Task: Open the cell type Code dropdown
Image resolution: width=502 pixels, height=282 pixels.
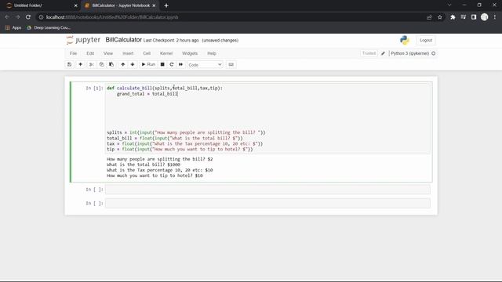Action: pyautogui.click(x=205, y=64)
